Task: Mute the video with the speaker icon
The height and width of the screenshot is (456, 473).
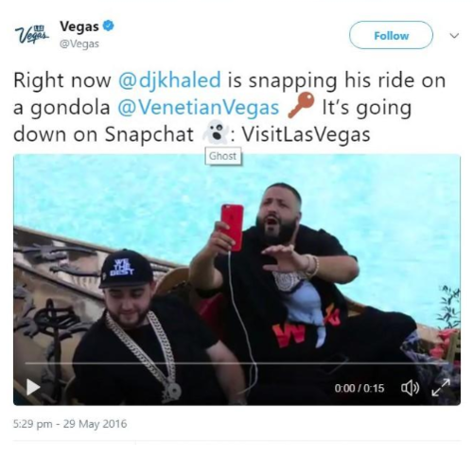Action: [x=410, y=388]
